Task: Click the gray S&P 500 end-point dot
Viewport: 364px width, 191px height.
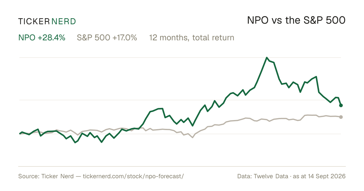Action: click(341, 117)
